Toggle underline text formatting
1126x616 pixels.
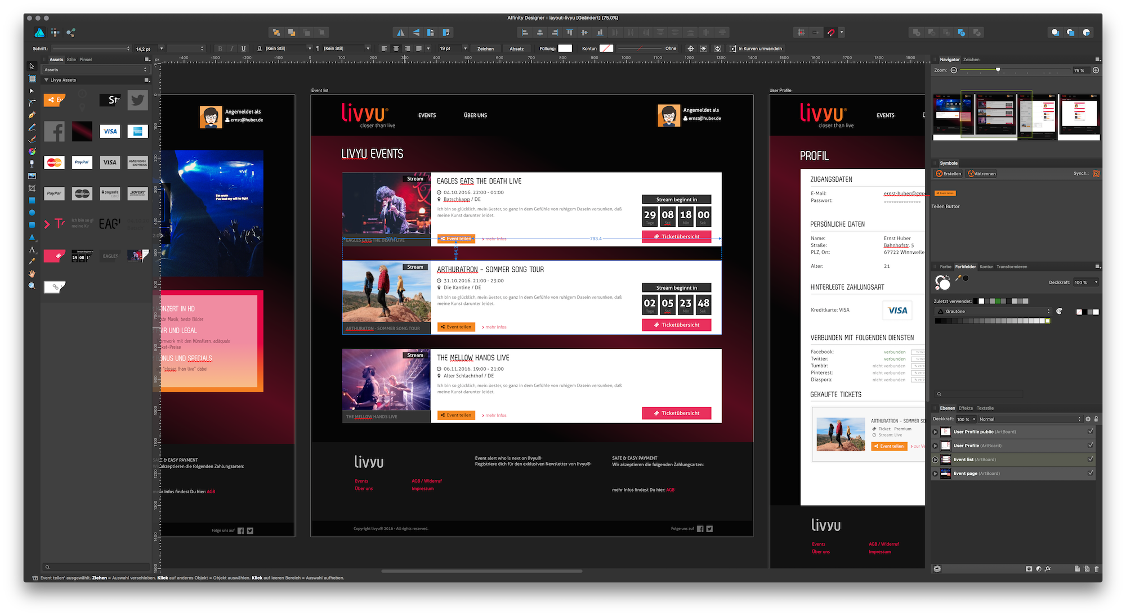coord(243,48)
